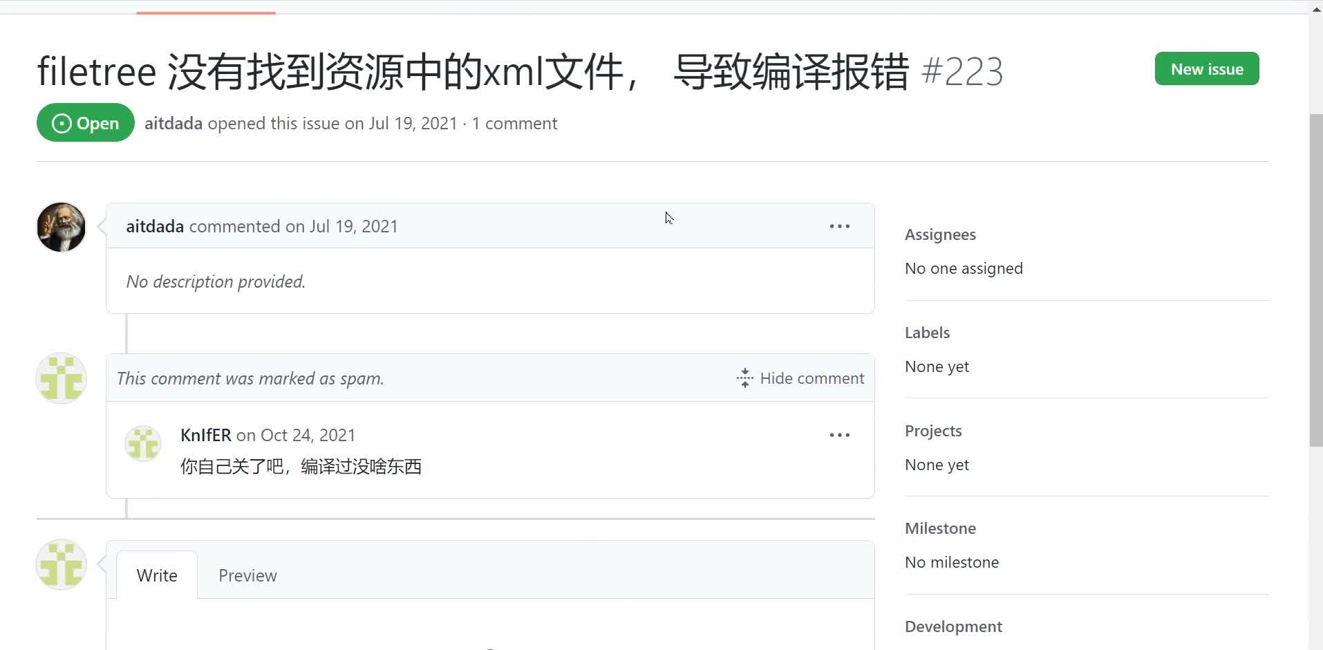Screen dimensions: 1323x650
Task: Expand the Projects settings section
Action: 932,430
